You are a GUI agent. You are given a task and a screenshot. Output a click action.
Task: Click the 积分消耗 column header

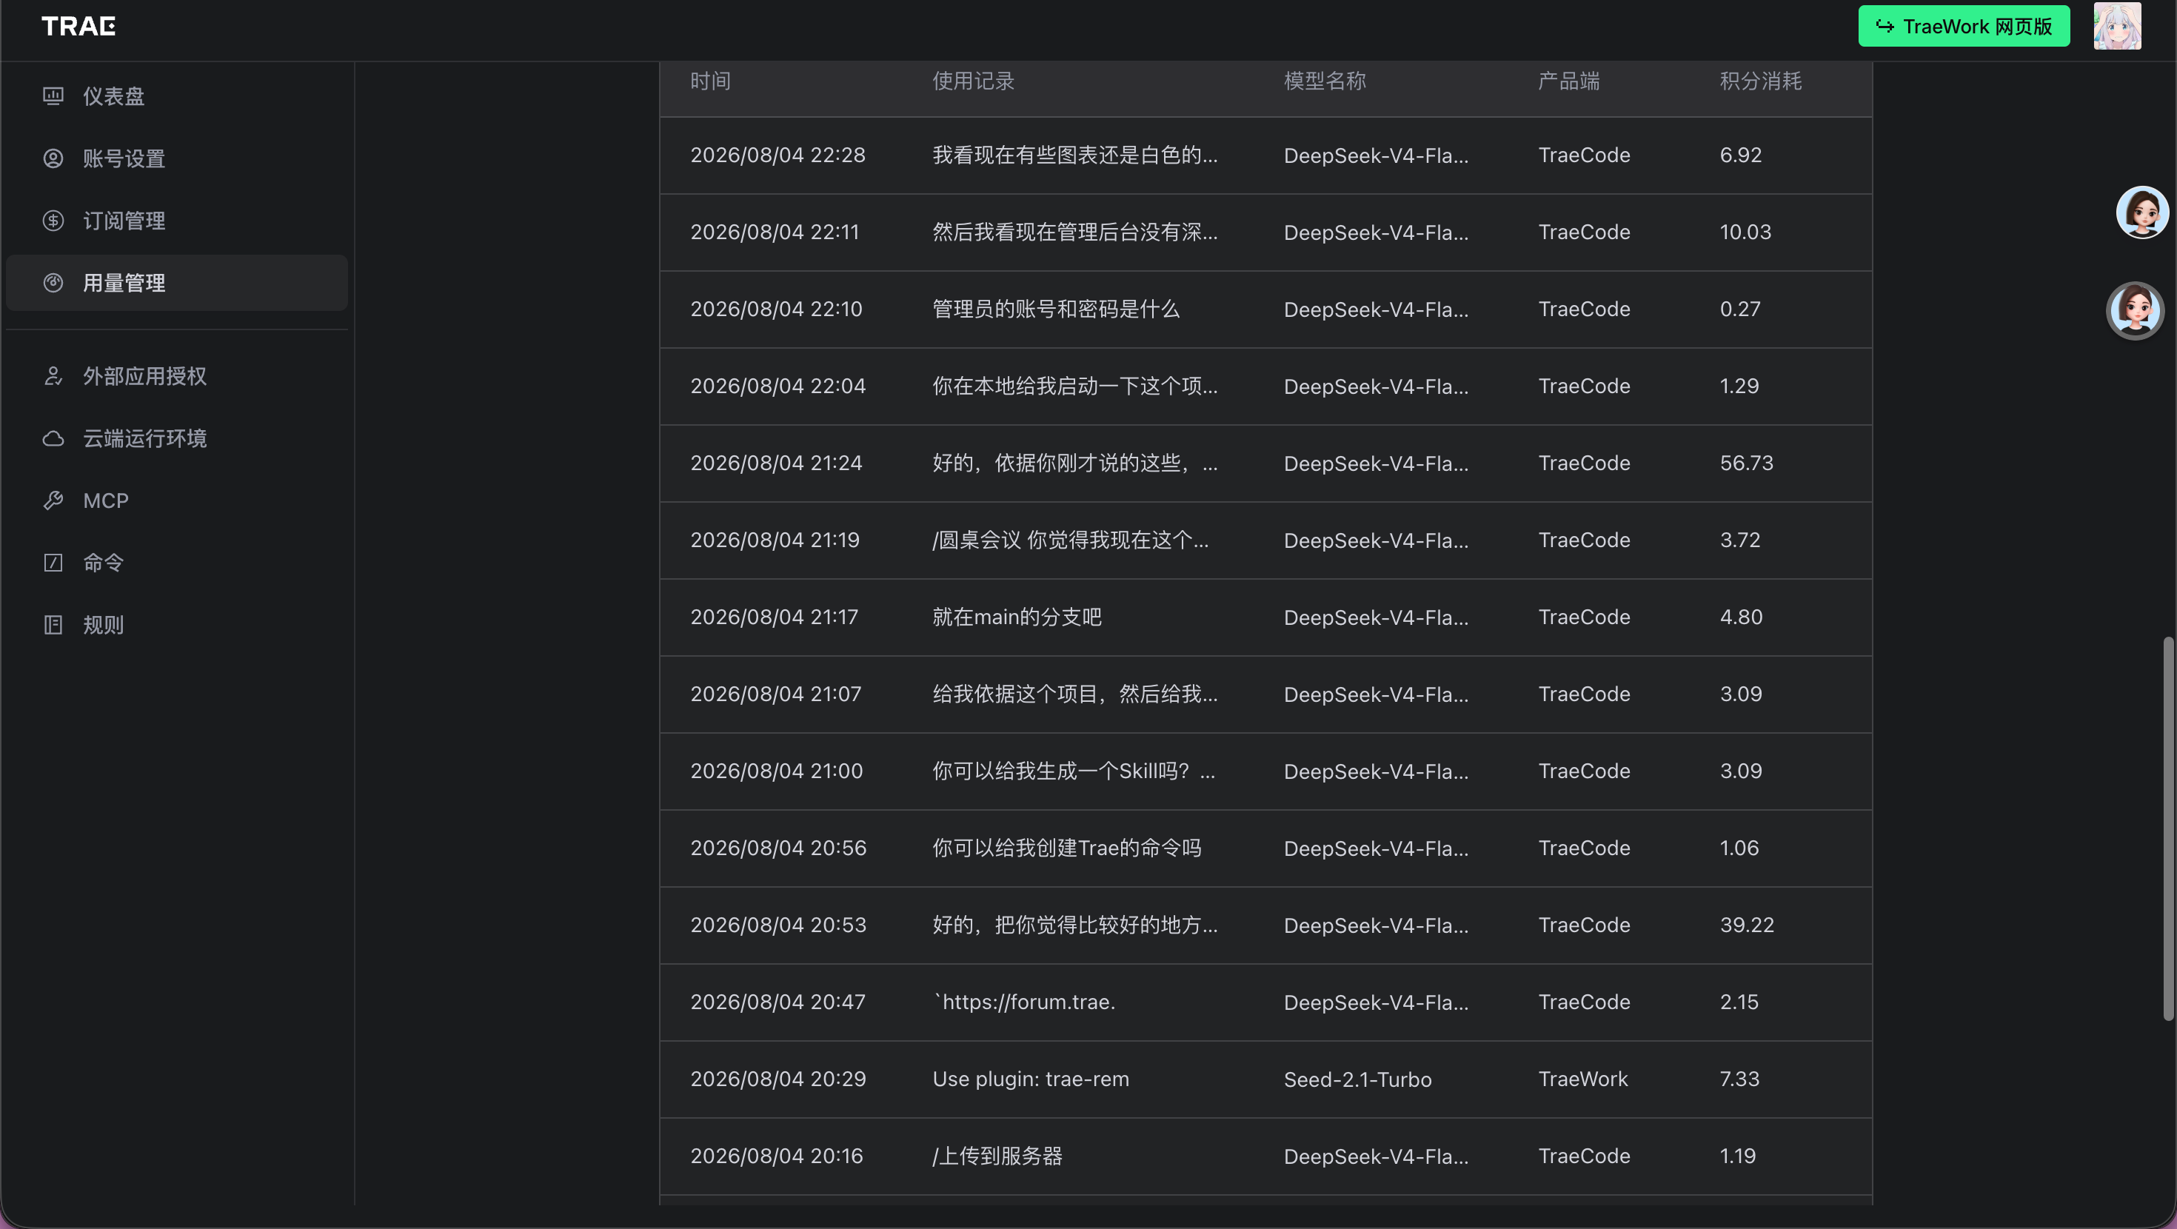pos(1760,81)
